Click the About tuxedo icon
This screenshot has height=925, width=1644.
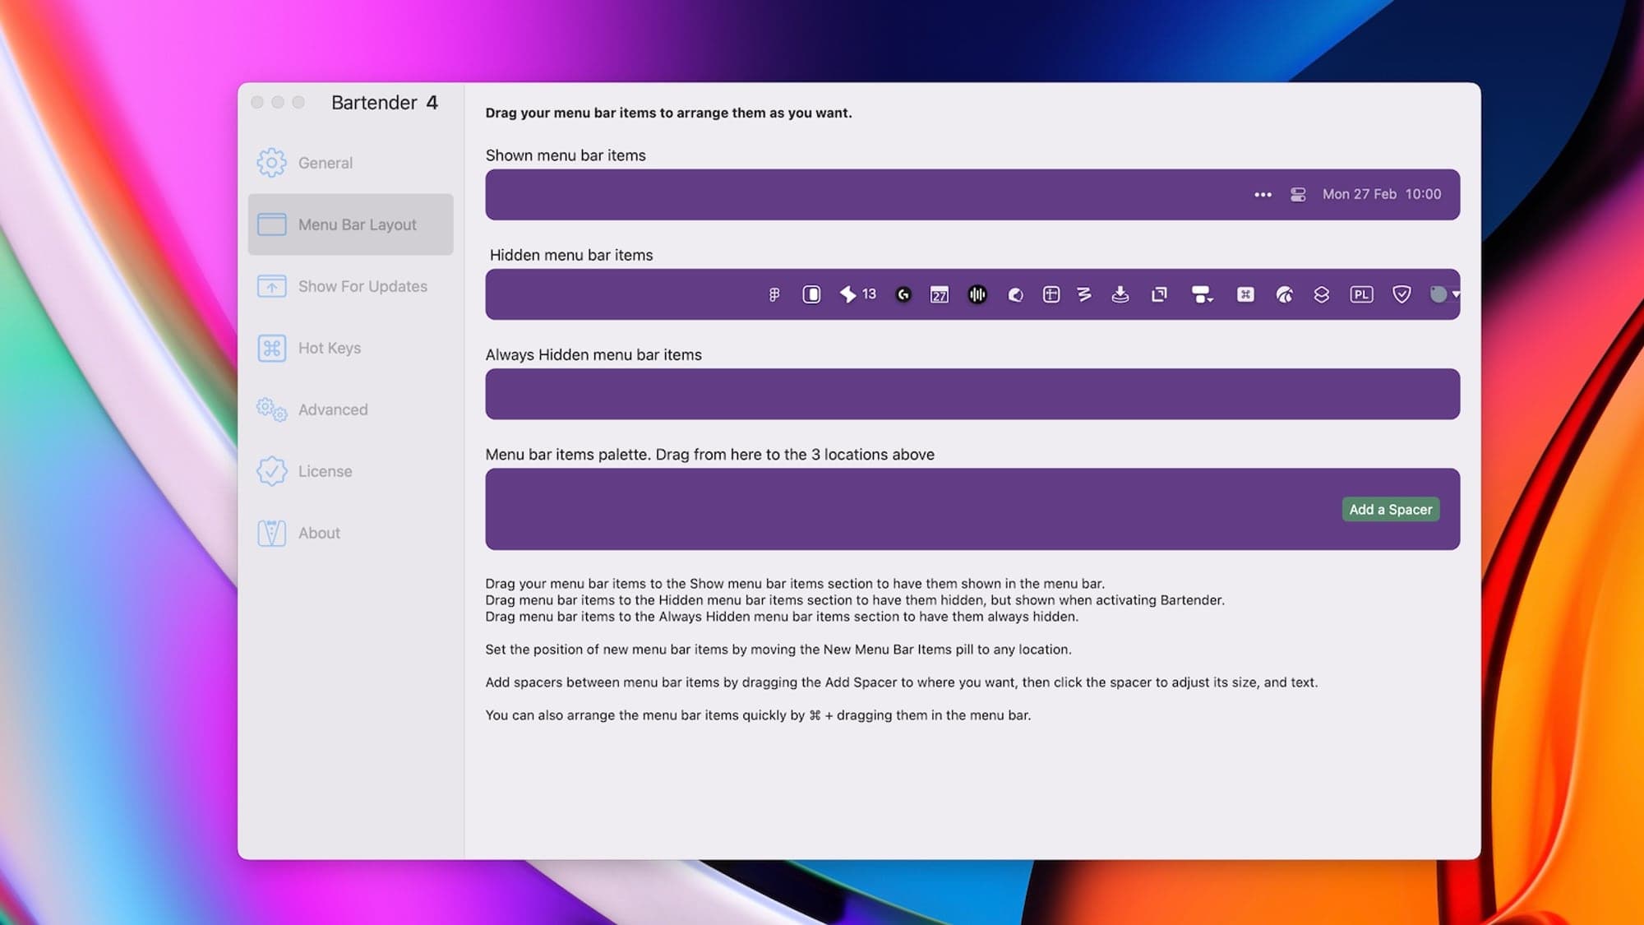point(271,533)
